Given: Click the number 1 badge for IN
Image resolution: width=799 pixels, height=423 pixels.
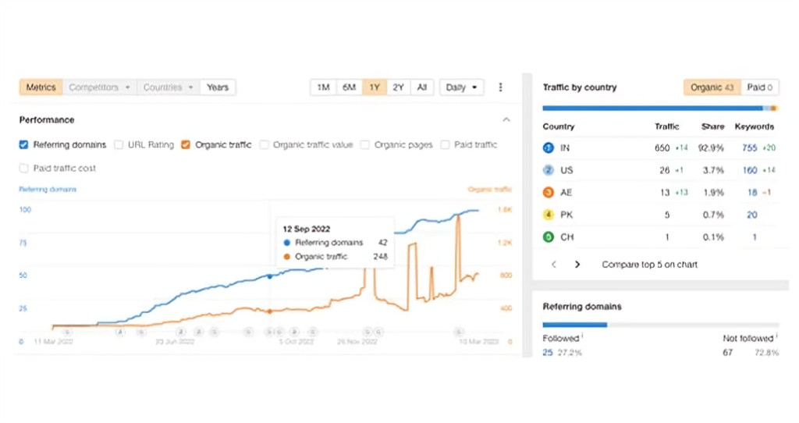Looking at the screenshot, I should pos(548,148).
